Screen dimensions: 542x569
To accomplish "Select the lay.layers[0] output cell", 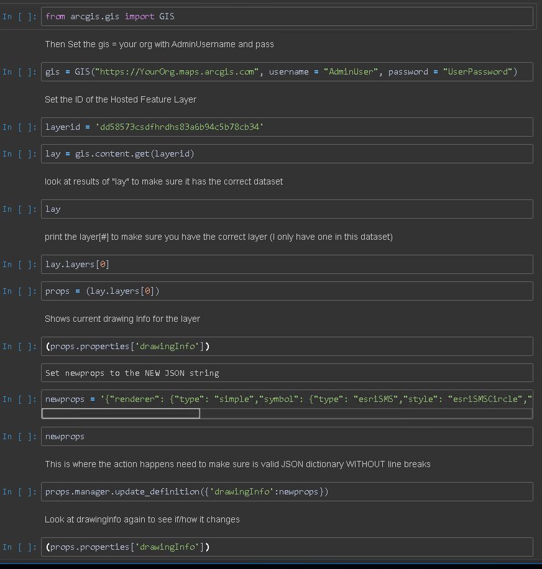I will click(287, 265).
